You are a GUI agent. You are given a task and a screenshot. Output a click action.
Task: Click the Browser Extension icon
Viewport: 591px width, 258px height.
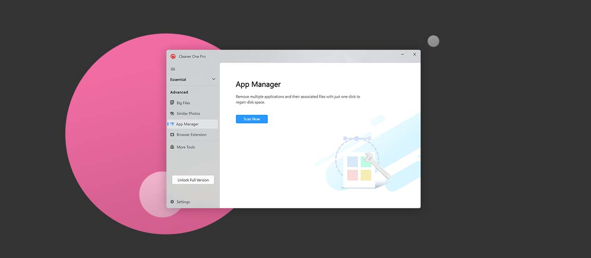click(172, 135)
